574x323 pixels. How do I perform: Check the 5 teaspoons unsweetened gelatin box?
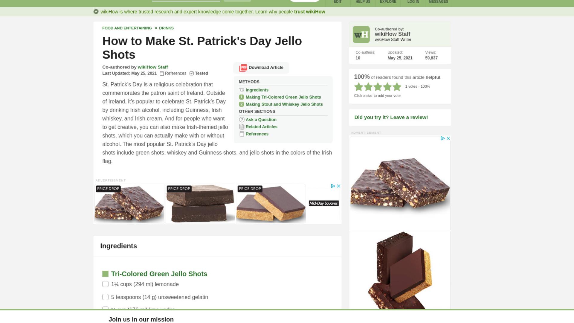(x=105, y=297)
